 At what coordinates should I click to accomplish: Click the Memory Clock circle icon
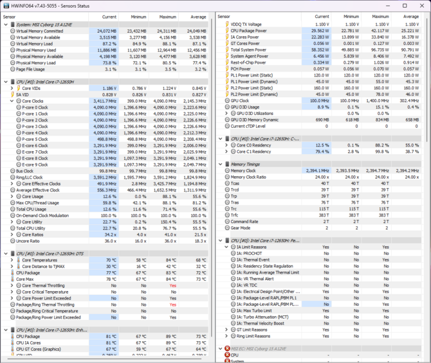pyautogui.click(x=227, y=170)
